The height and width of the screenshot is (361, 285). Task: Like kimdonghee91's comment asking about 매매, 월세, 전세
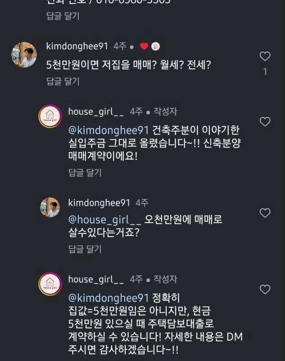pos(265,56)
